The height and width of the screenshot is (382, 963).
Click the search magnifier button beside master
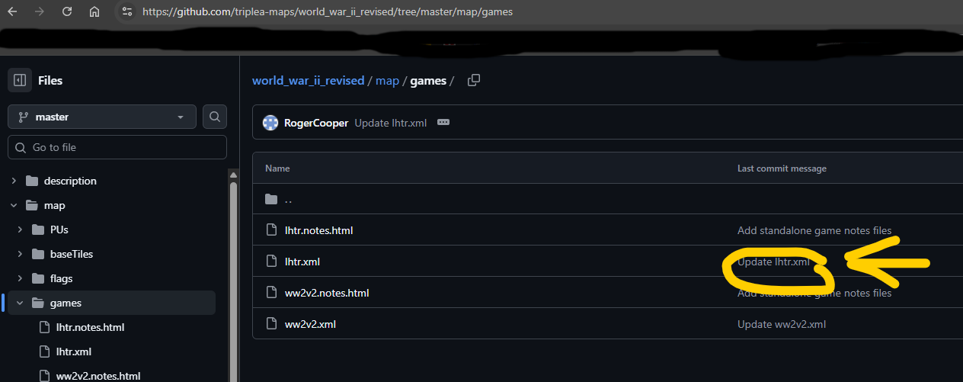click(215, 117)
